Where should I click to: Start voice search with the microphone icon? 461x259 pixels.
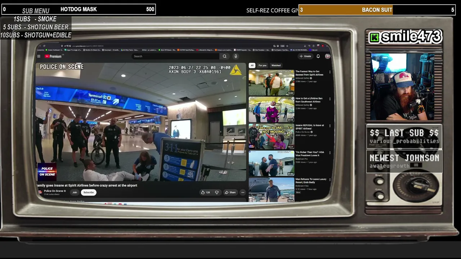click(236, 56)
